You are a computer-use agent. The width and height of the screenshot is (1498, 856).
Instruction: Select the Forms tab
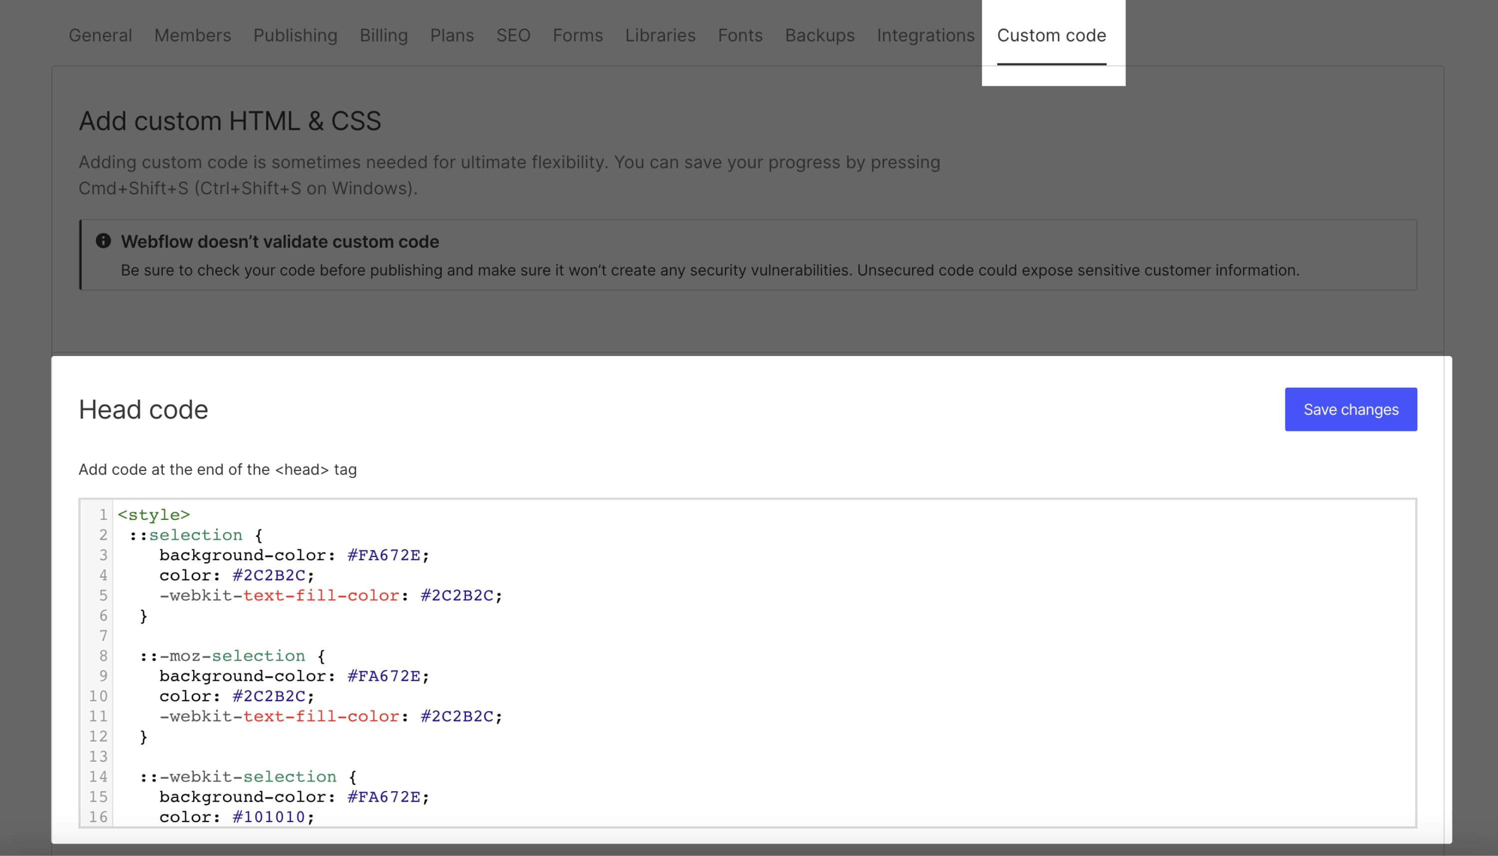coord(577,35)
